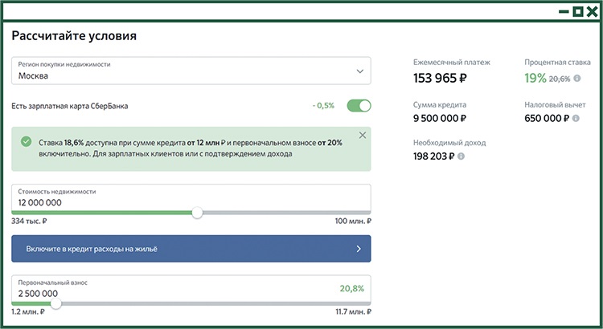Click the Москва region selection text
Screen dimensions: 603x329
coord(34,76)
